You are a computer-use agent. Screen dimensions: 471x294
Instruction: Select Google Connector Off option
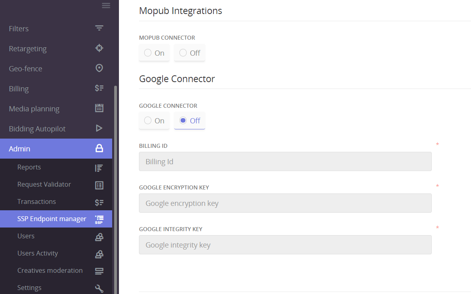click(189, 121)
